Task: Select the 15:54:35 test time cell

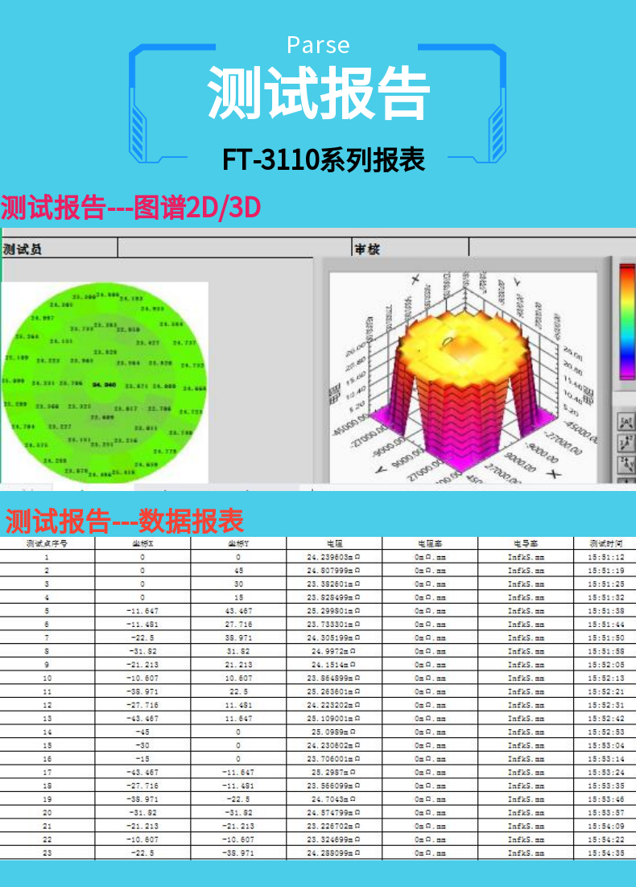Action: click(x=606, y=853)
